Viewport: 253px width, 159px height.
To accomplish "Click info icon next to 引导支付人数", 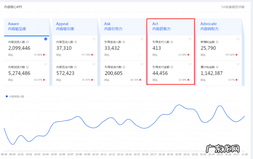I will (x=172, y=42).
